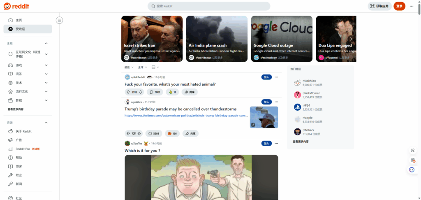Open the Google Cloud outage card
Screen dimensions: 421x200
coord(282,39)
